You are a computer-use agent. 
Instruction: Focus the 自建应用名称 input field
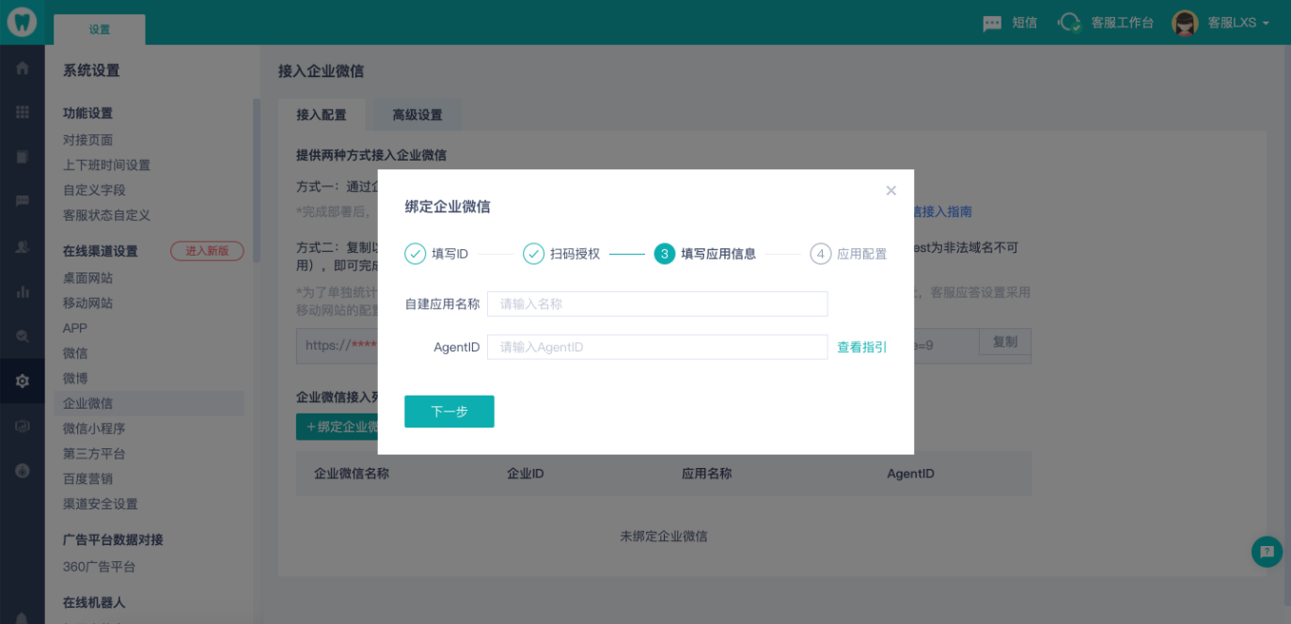pos(657,304)
